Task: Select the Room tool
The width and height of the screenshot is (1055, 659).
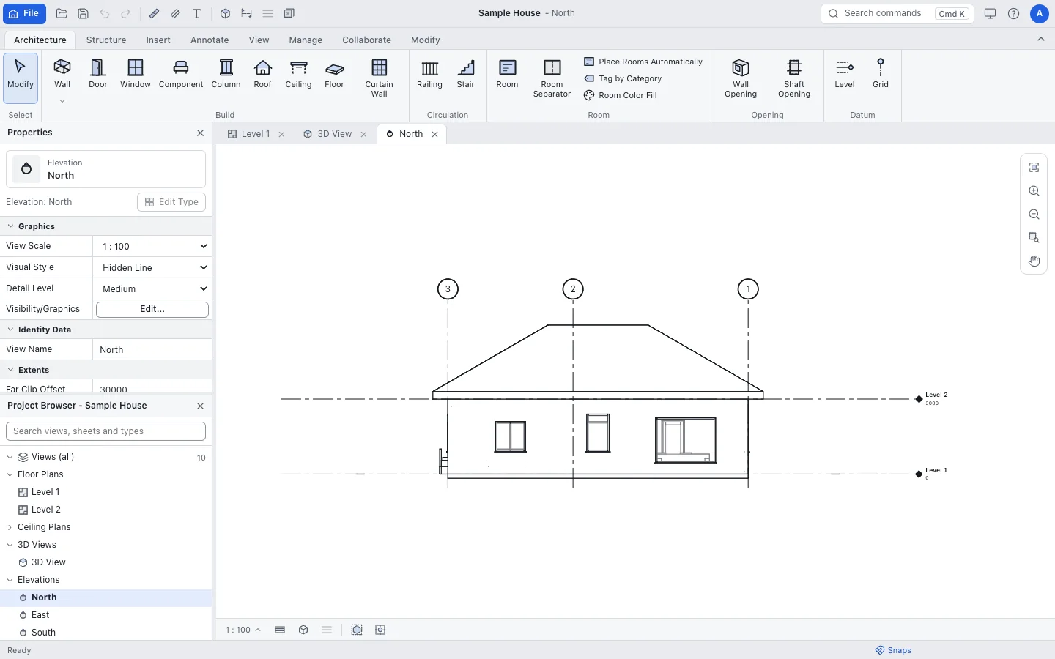Action: click(x=507, y=73)
